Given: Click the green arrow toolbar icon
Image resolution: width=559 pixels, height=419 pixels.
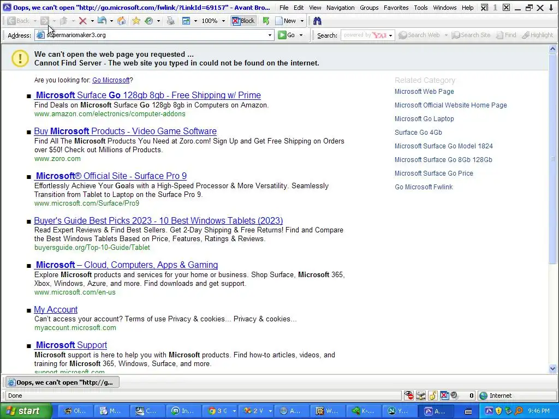Looking at the screenshot, I should coord(266,21).
